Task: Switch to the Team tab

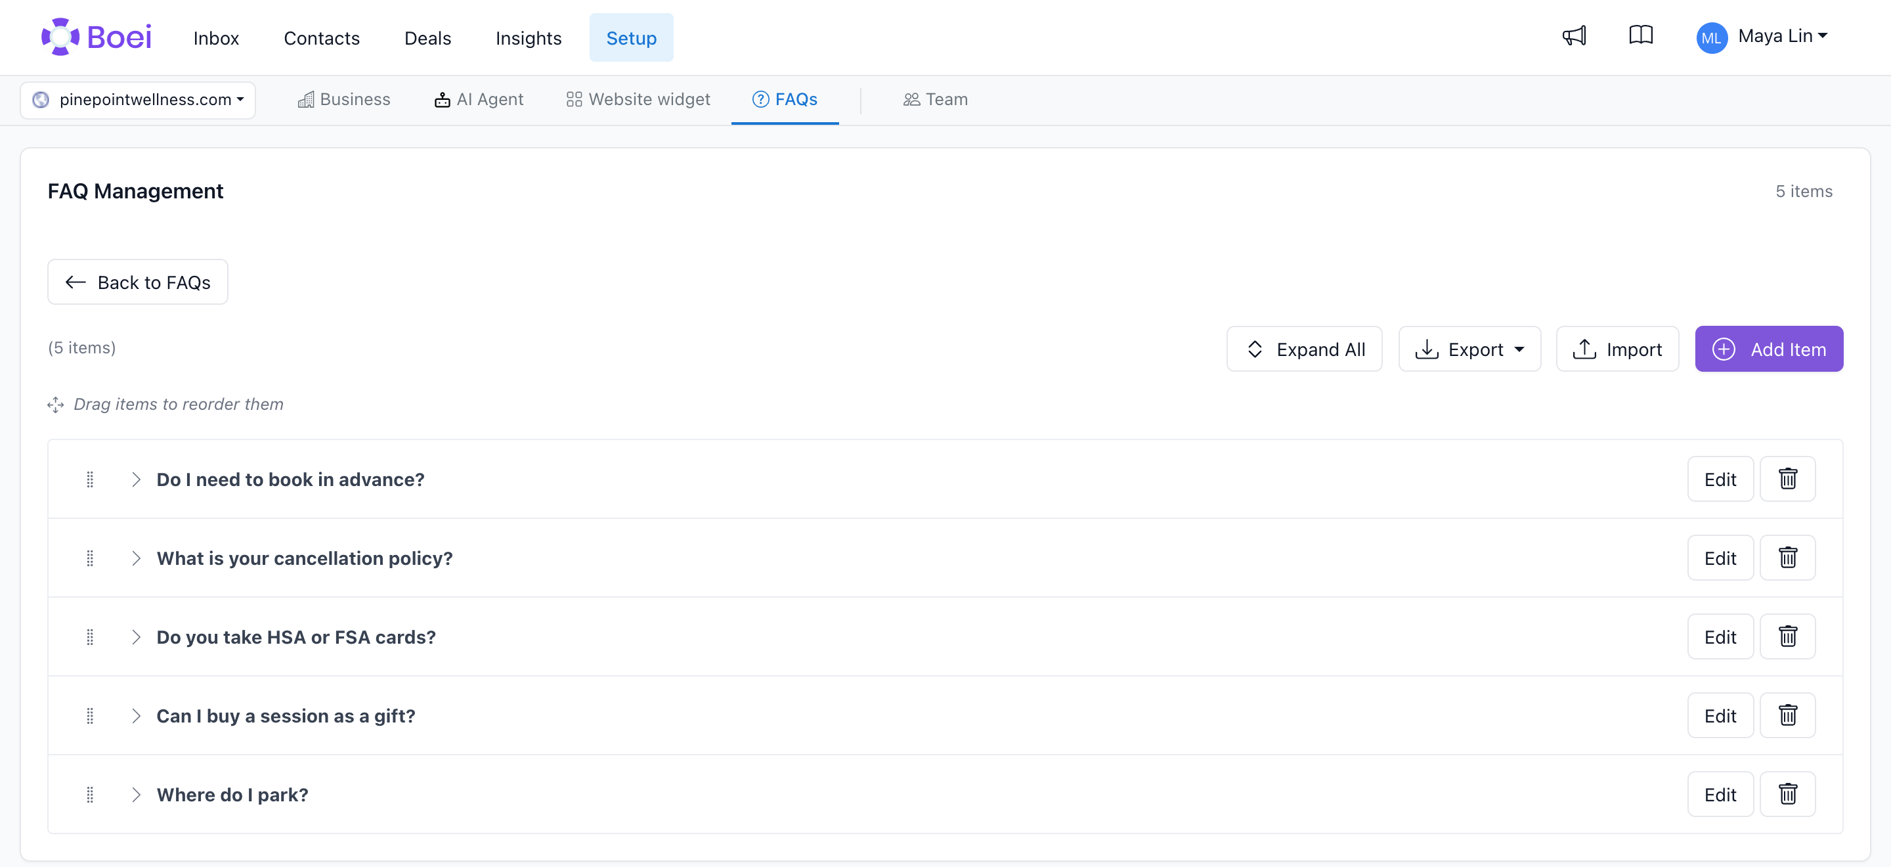Action: [935, 100]
